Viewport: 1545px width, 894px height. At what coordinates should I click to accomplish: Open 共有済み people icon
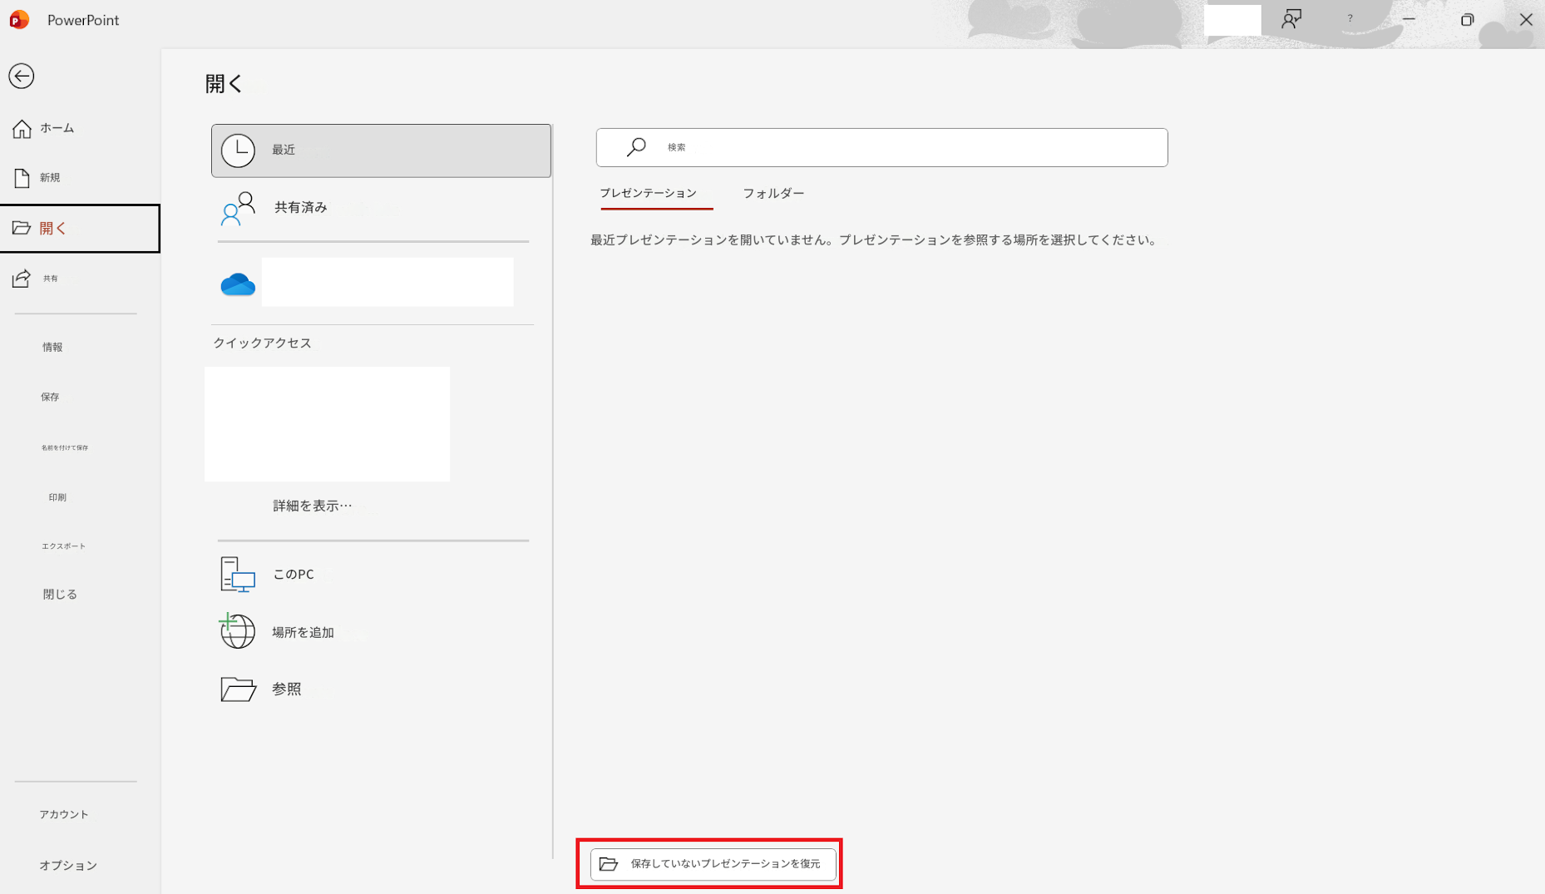point(238,208)
